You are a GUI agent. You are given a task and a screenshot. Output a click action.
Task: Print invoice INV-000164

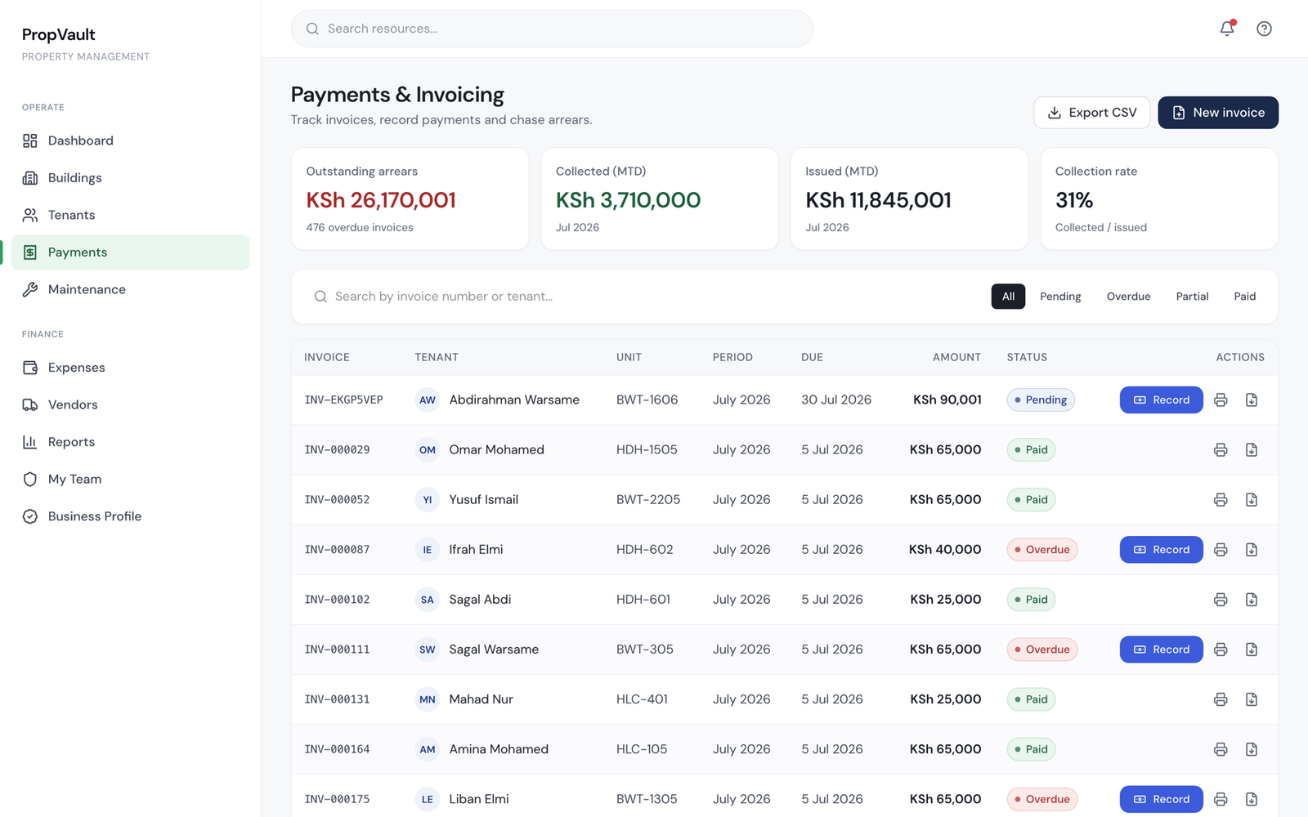pyautogui.click(x=1221, y=749)
